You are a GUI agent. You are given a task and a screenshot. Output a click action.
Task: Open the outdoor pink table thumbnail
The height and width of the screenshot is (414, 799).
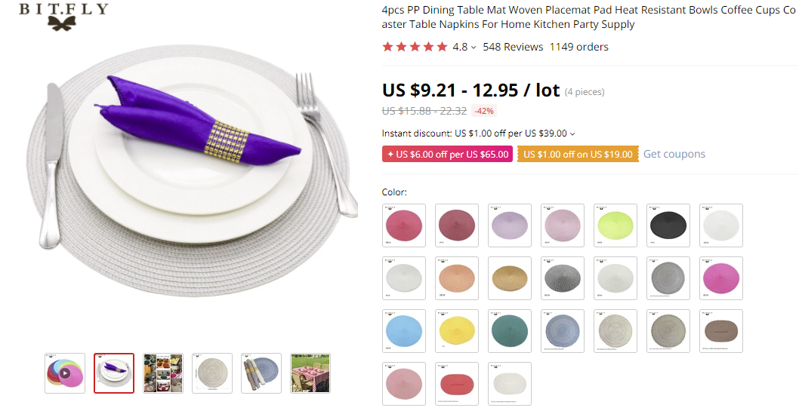[310, 373]
